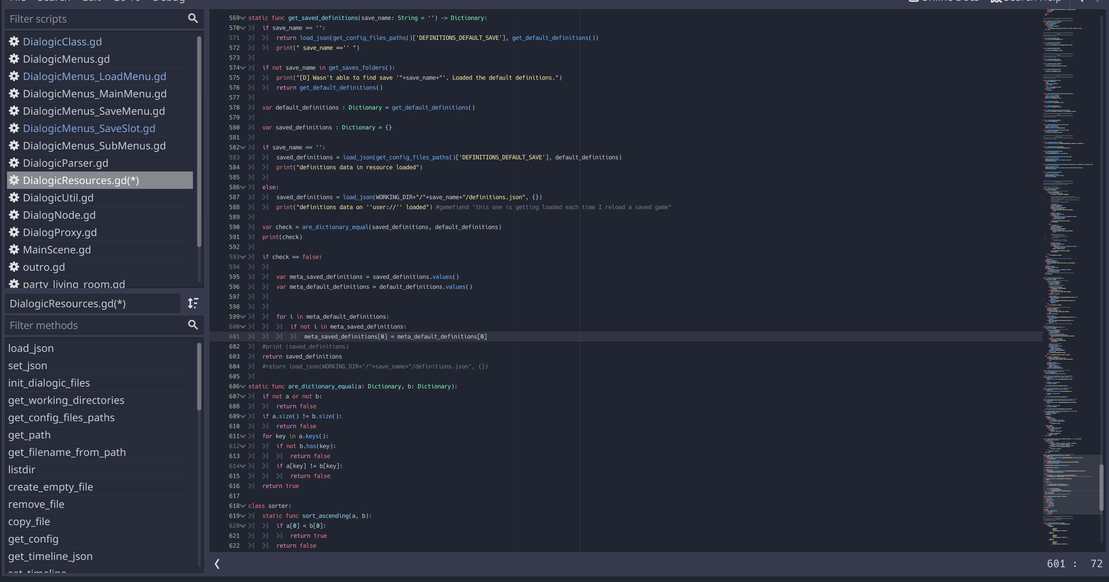Click the search icon in Filter scripts field
Screen dimensions: 1109x582
(x=193, y=18)
